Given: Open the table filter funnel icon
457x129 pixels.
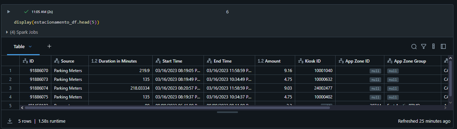Looking at the screenshot, I should click(x=424, y=46).
